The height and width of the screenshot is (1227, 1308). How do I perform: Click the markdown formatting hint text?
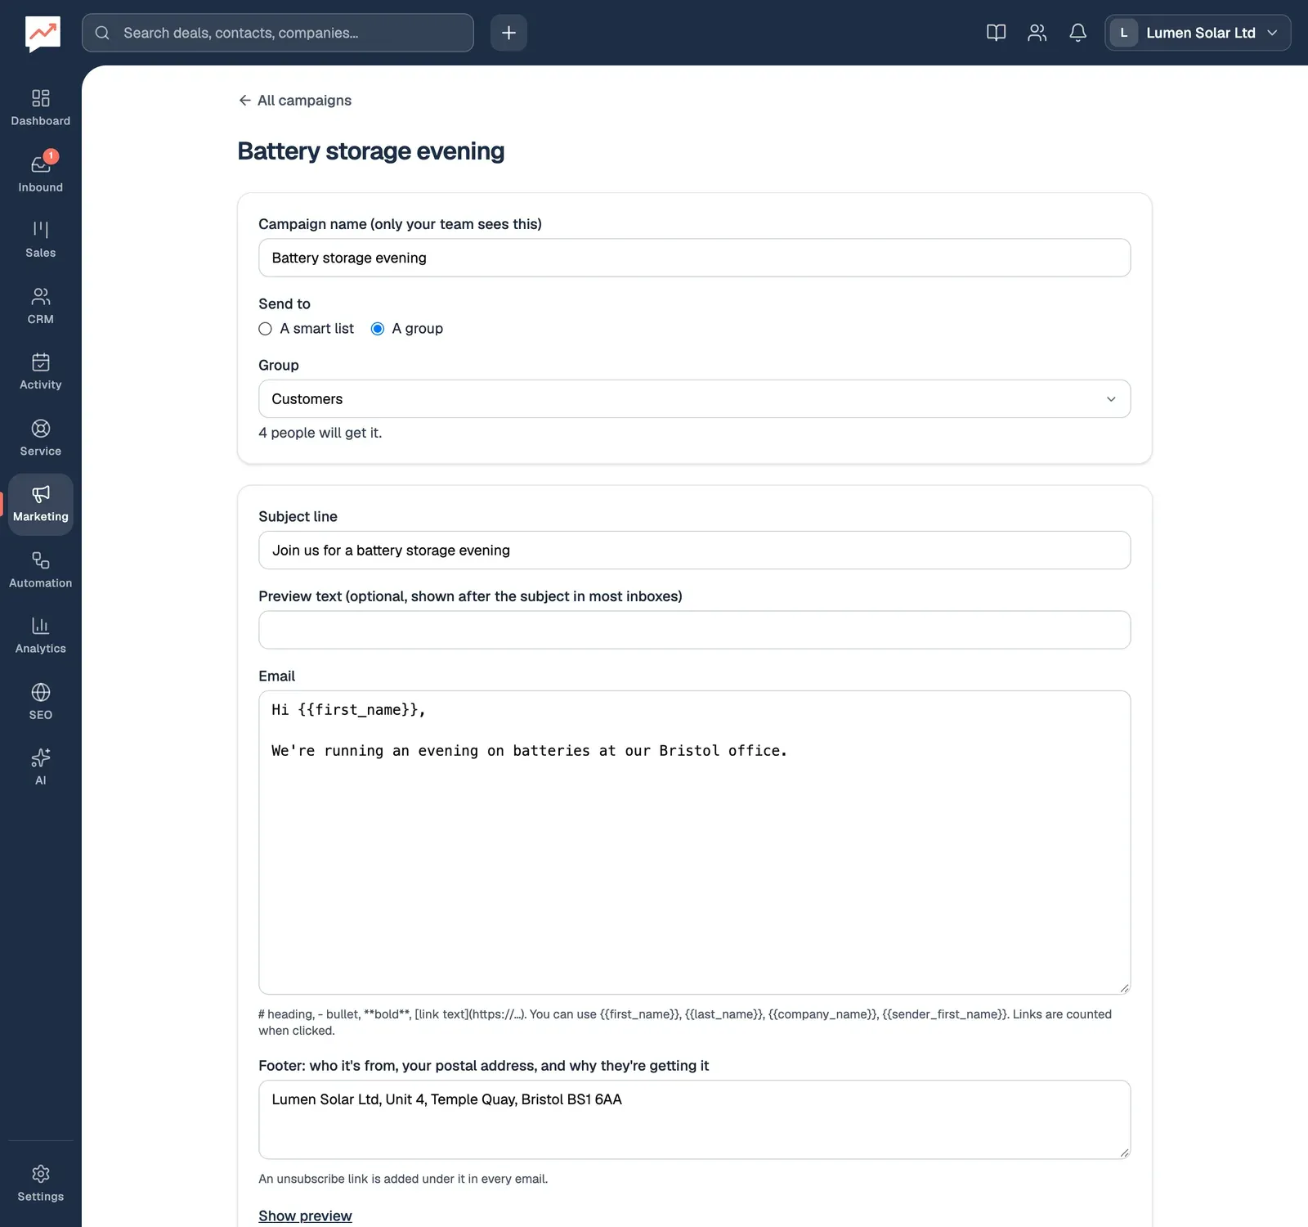click(685, 1022)
